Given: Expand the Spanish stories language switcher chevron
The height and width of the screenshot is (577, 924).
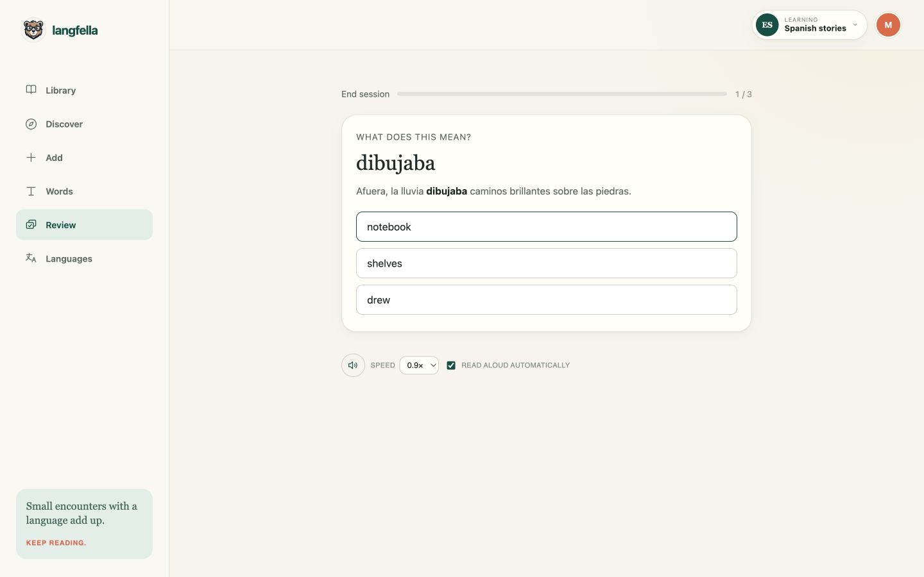Looking at the screenshot, I should tap(855, 25).
